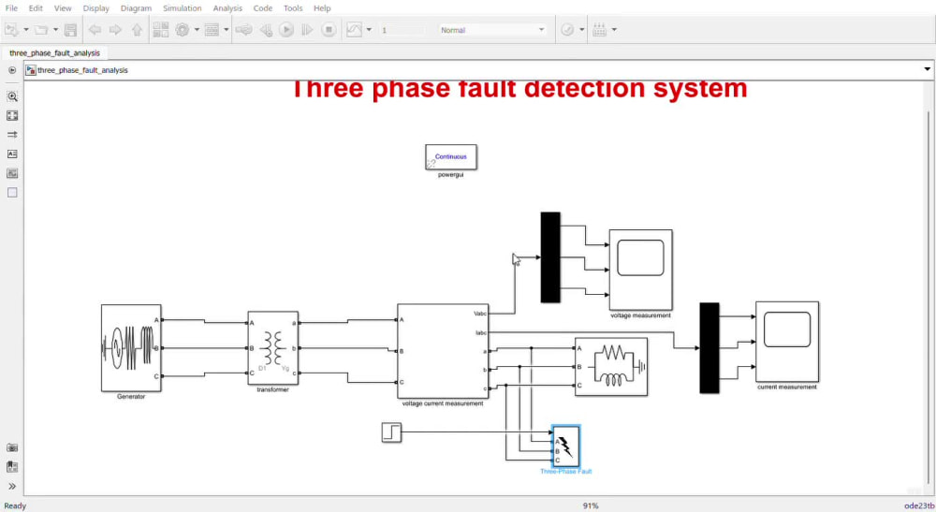The width and height of the screenshot is (936, 512).
Task: Click the Hide/Show Model Browser icon
Action: [12, 70]
